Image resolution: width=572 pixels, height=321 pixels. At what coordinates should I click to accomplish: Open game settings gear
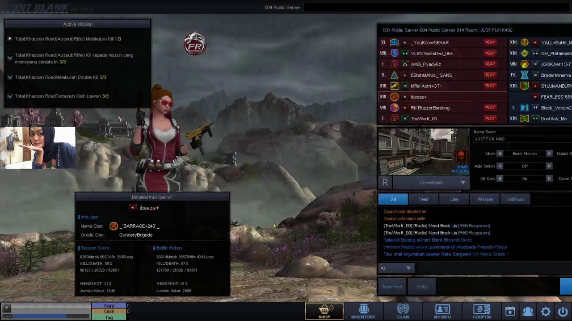point(546,312)
